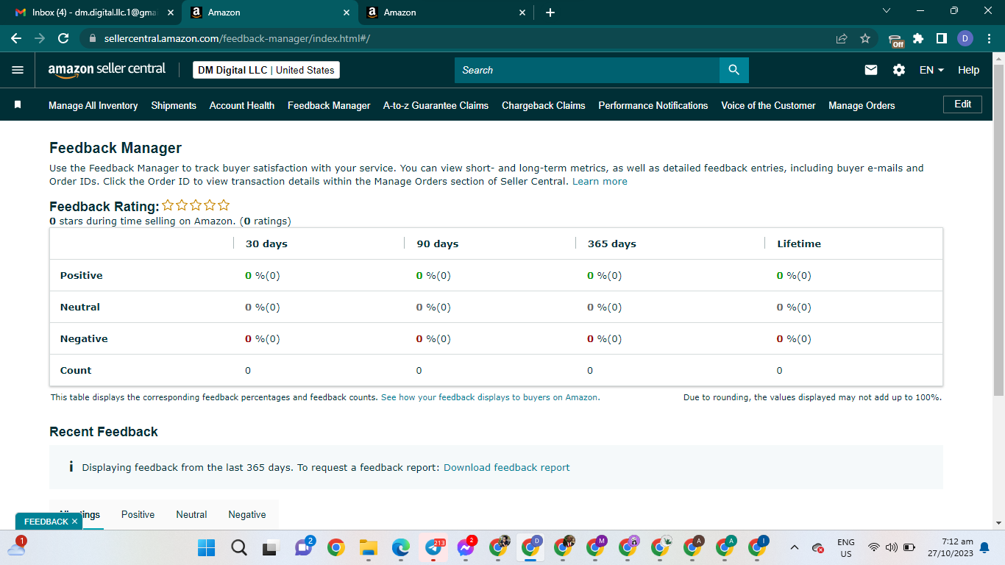Open the weather widget on taskbar
The image size is (1005, 565).
click(16, 547)
